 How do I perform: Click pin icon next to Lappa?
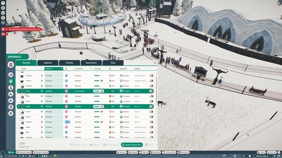point(42,106)
